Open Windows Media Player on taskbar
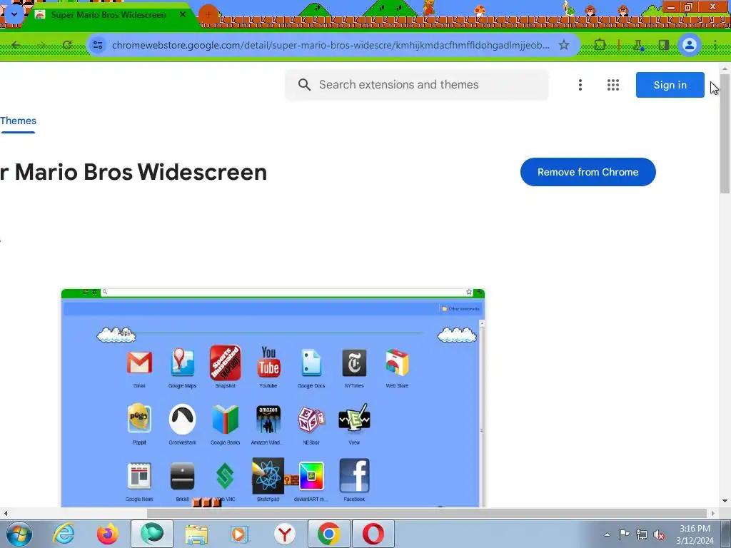Viewport: 731px width, 548px height. 240,534
